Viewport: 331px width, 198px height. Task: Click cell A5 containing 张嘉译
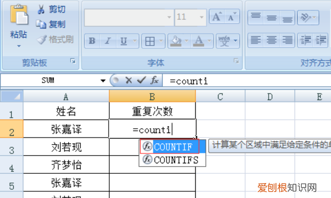66,183
